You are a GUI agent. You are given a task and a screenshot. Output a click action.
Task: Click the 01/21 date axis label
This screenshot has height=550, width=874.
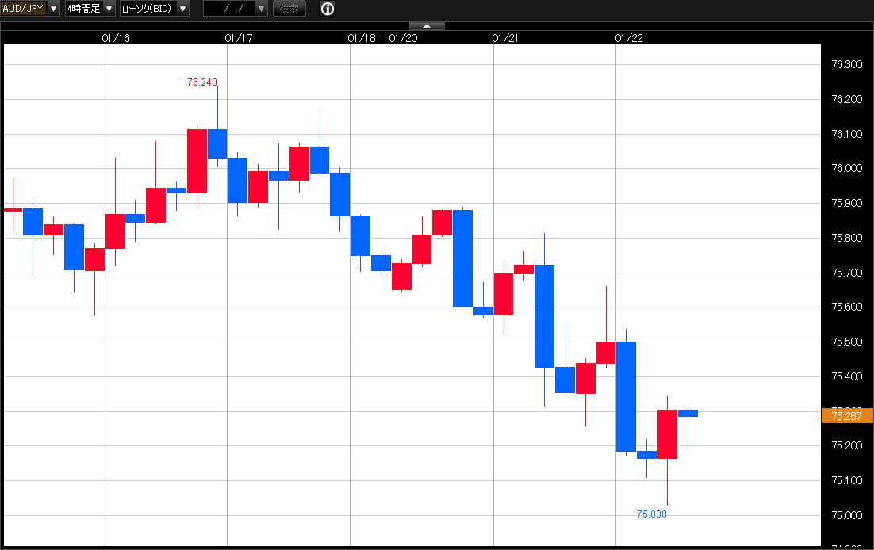505,38
